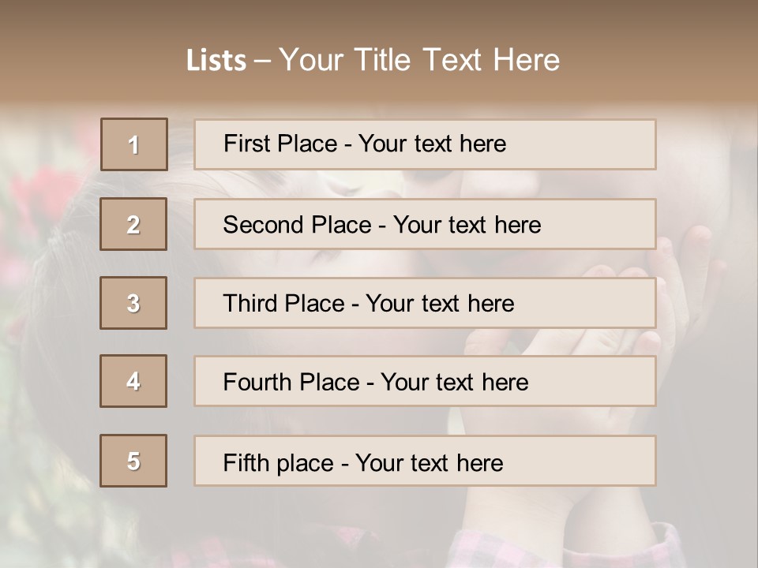Select the "Your Title Text Here" title text
758x568 pixels.
pyautogui.click(x=419, y=60)
